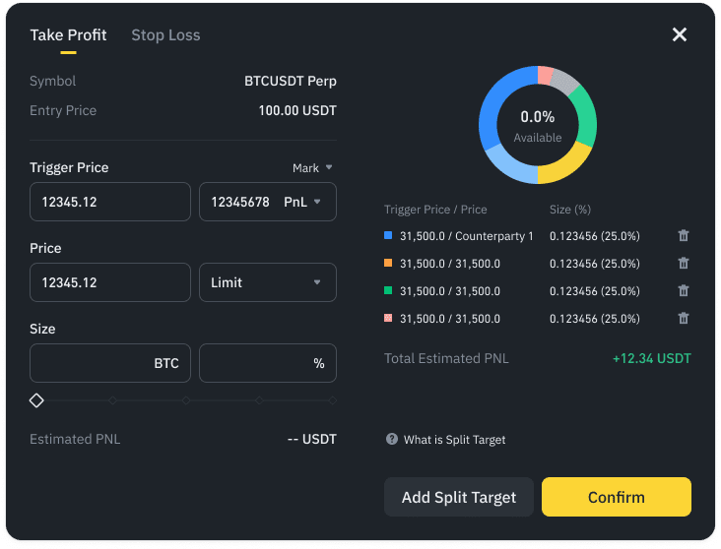
Task: Click the BTCUSDT Perp symbol text
Action: (x=291, y=81)
